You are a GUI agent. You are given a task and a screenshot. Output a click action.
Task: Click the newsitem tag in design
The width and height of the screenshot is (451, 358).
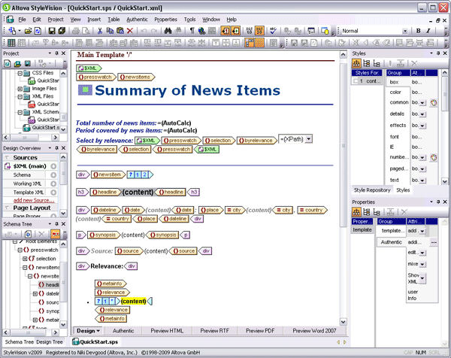(108, 174)
